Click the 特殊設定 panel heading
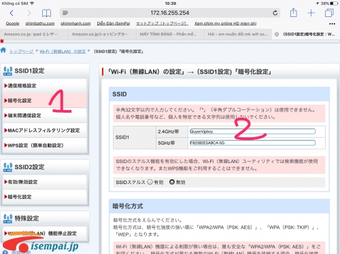 click(x=27, y=219)
